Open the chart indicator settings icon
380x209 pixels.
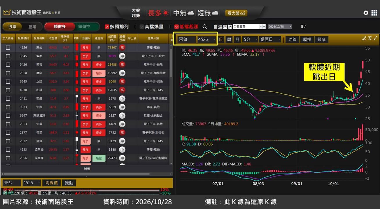click(x=370, y=38)
